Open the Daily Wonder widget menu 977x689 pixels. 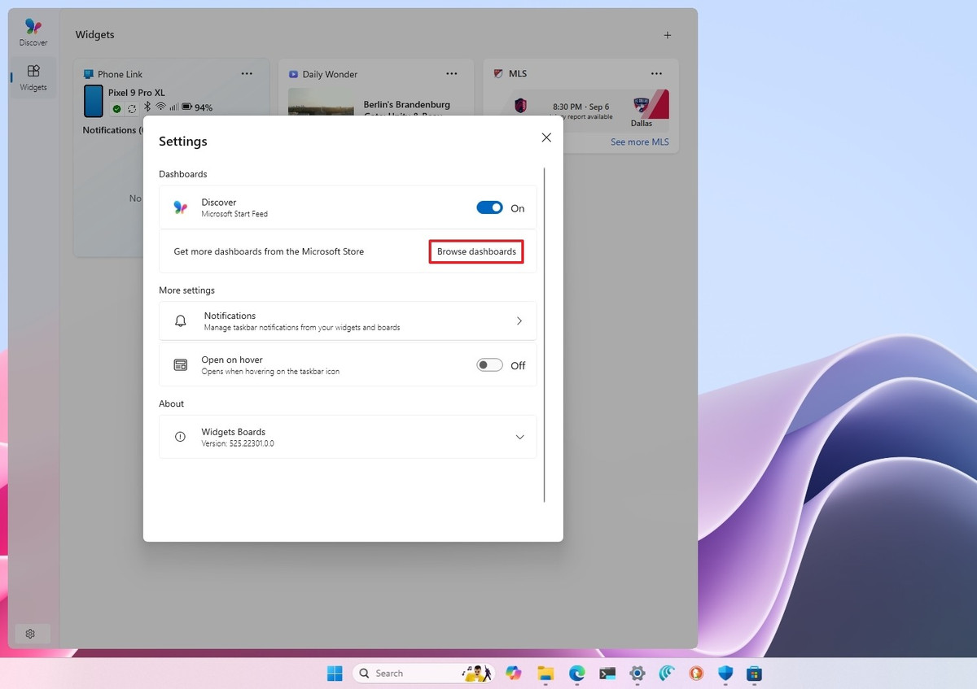point(452,73)
